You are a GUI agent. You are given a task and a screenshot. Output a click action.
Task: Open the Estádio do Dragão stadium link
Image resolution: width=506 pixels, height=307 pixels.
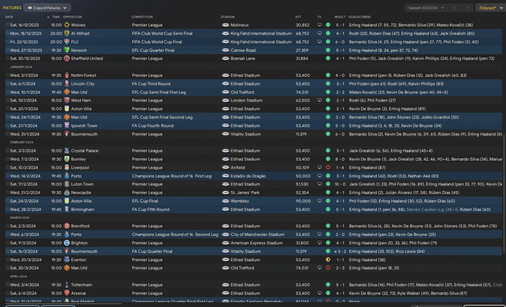click(248, 176)
